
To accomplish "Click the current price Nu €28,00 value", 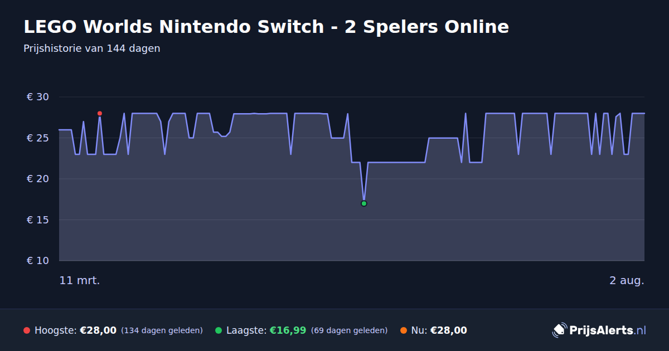I will pyautogui.click(x=449, y=330).
